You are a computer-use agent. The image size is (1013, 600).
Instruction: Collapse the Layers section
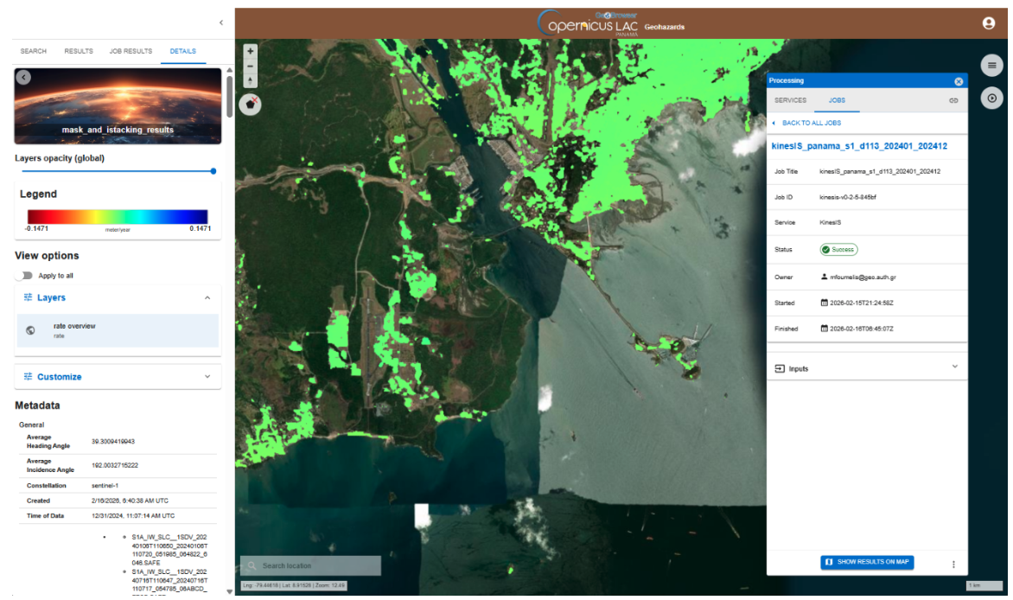[207, 297]
